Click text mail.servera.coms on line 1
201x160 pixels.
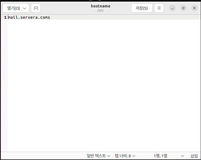tap(29, 17)
